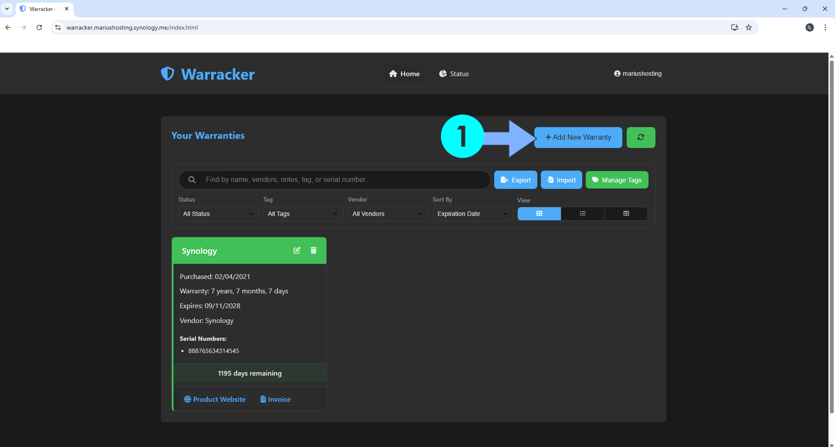Image resolution: width=835 pixels, height=447 pixels.
Task: Open the All Vendors dropdown
Action: tap(388, 214)
